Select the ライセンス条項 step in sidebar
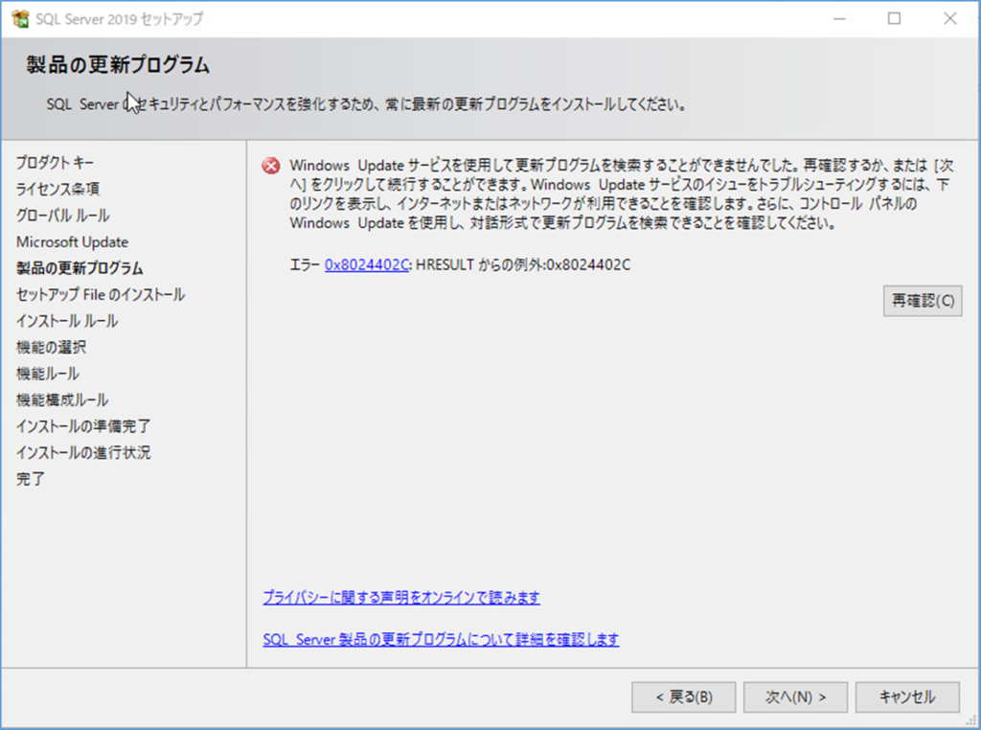The image size is (981, 730). tap(57, 189)
